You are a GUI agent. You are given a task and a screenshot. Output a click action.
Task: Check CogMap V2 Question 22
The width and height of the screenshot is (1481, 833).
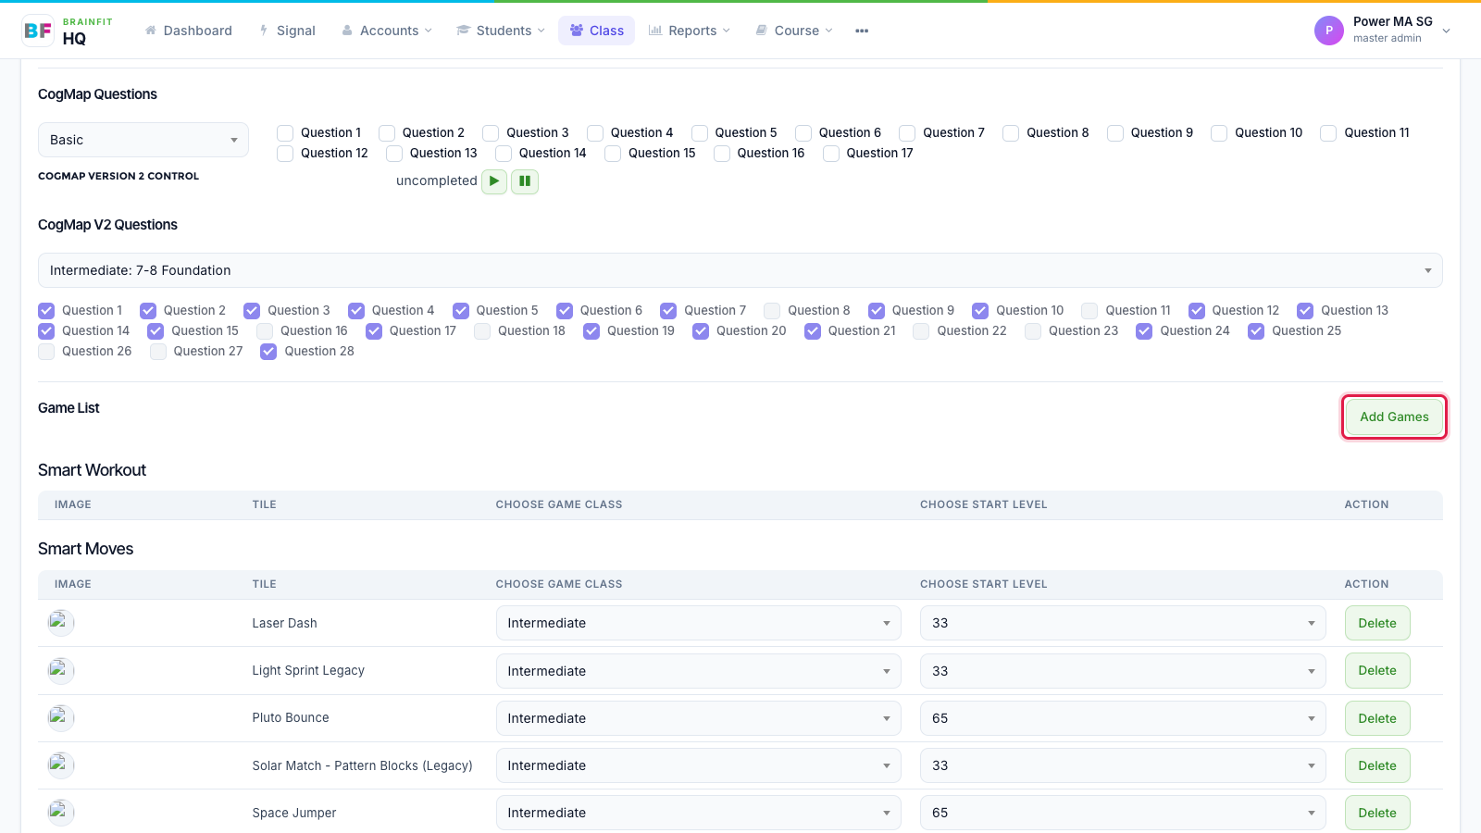[x=921, y=331]
